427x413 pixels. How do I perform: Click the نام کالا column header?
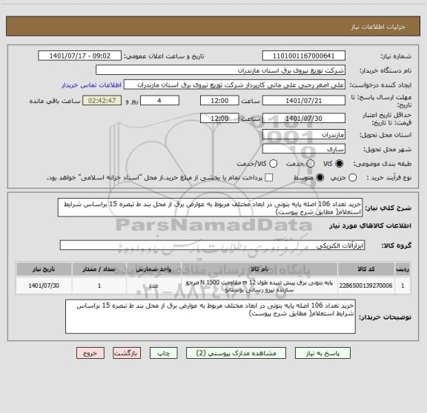[x=259, y=269]
